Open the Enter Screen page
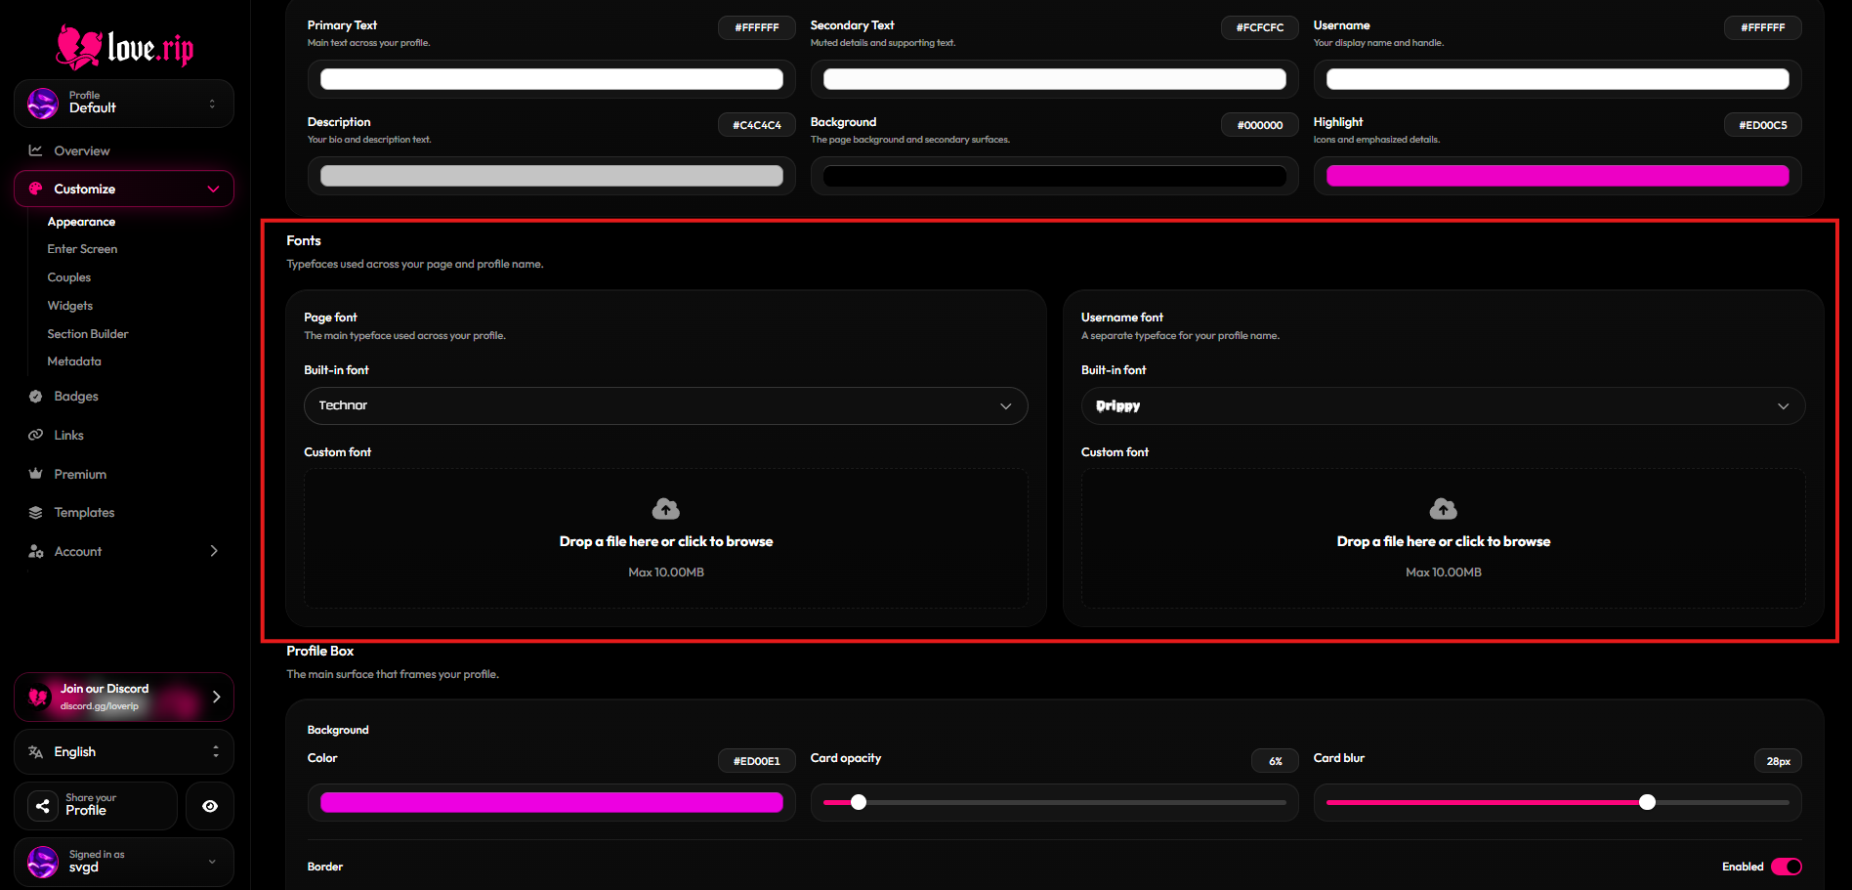Screen dimensions: 1852x890 point(82,249)
